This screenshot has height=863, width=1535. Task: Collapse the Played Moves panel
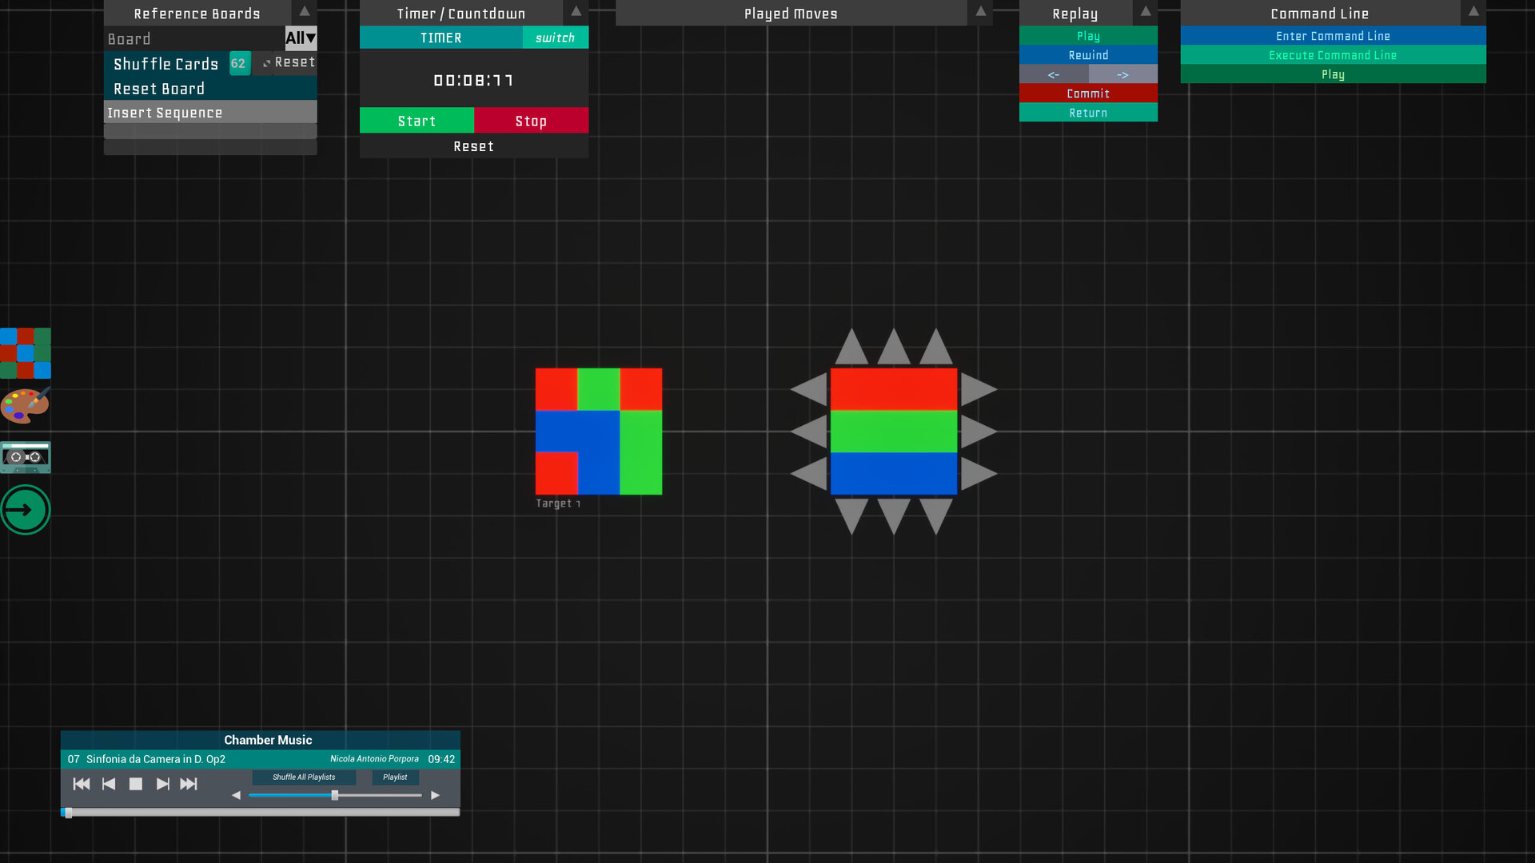coord(979,13)
